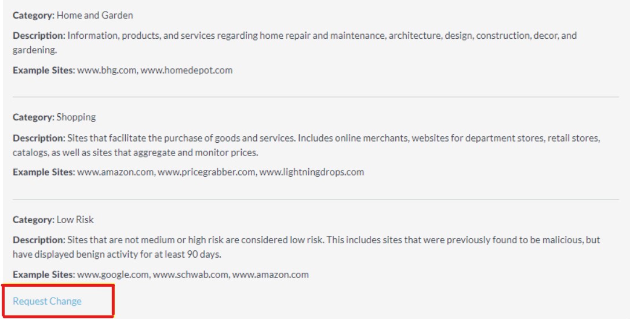Image resolution: width=630 pixels, height=319 pixels.
Task: Click Example Sites label under Home and Garden
Action: (x=43, y=71)
